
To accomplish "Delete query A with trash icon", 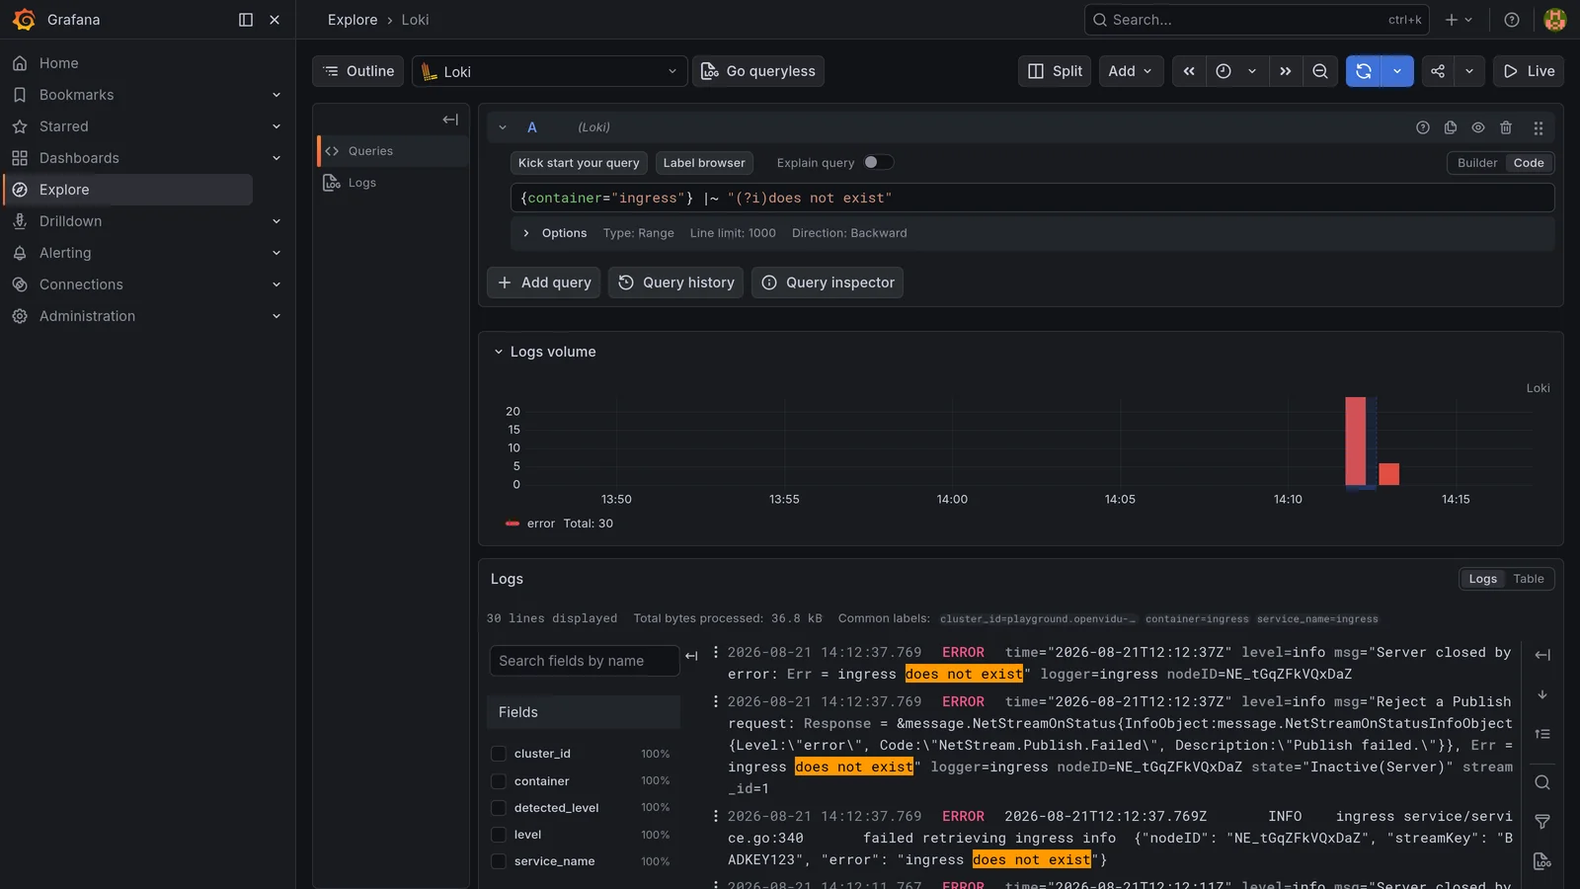I will 1506,127.
